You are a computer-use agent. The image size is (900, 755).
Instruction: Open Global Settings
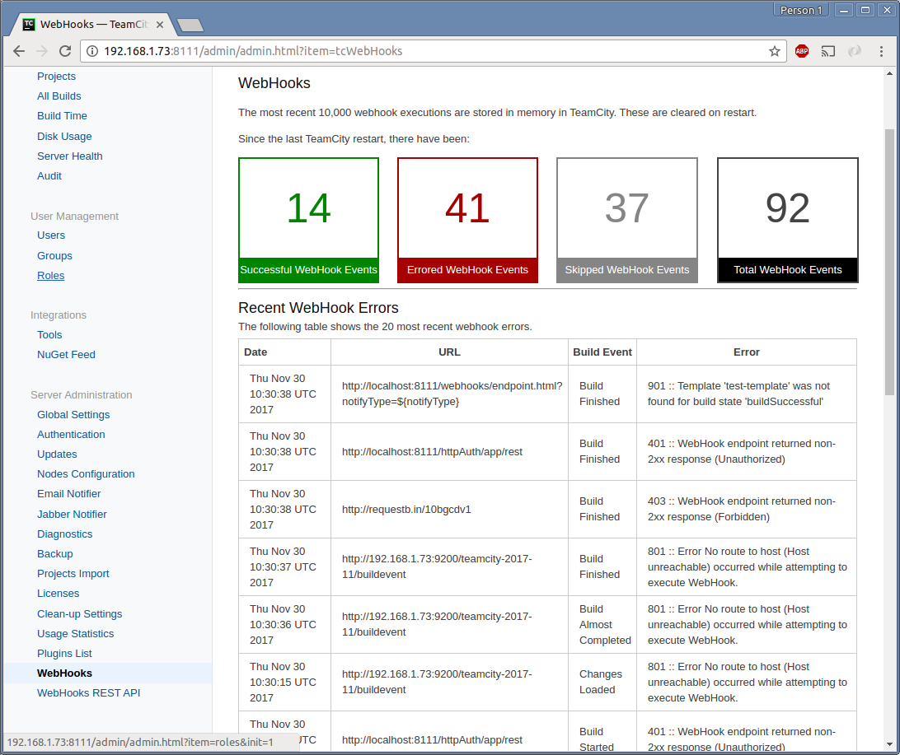click(x=73, y=414)
